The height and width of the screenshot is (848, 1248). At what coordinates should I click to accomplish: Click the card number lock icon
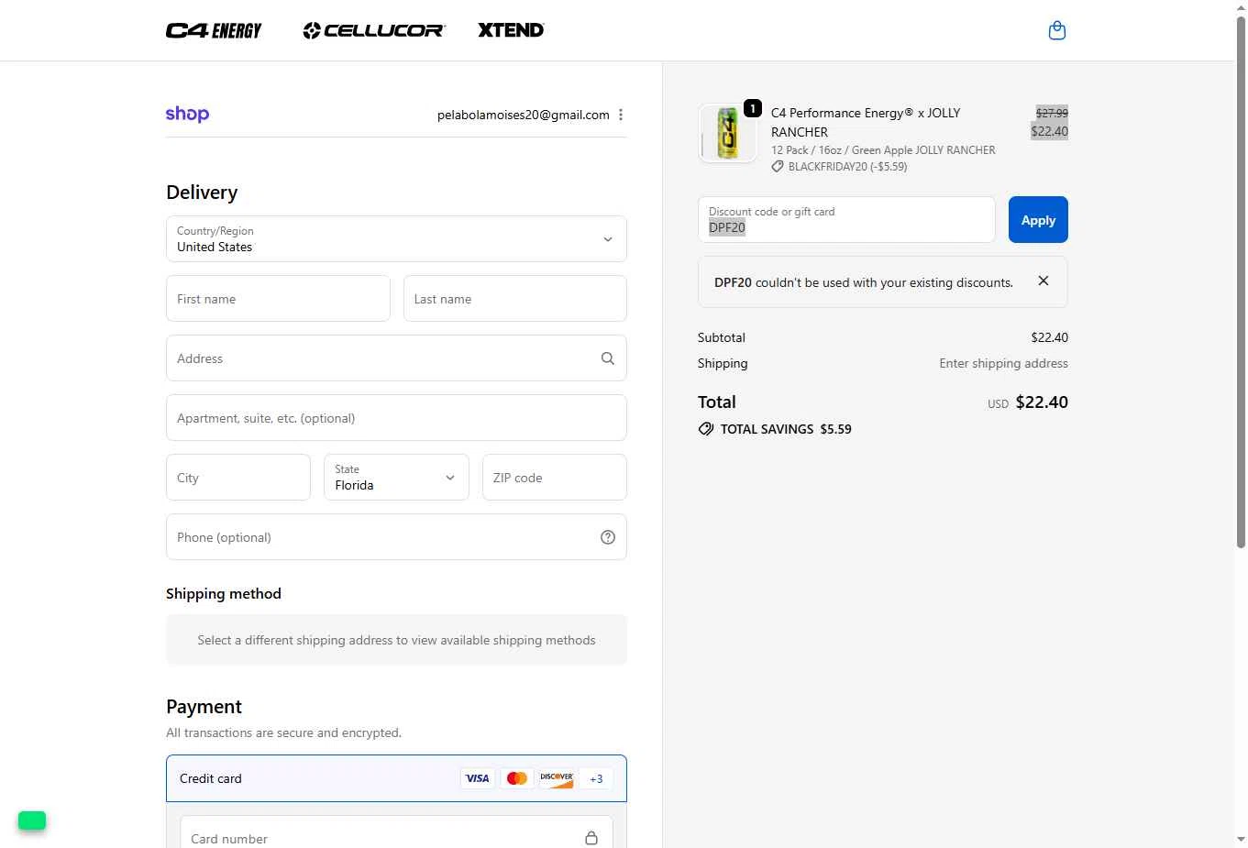591,838
